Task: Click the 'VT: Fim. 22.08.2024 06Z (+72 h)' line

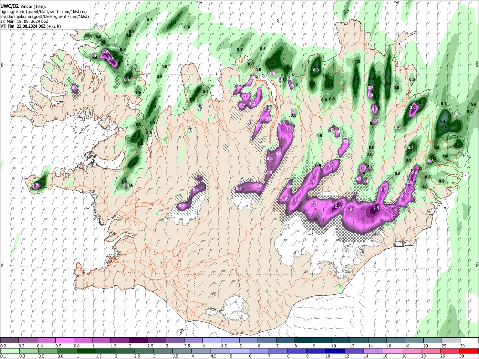Action: tap(31, 26)
